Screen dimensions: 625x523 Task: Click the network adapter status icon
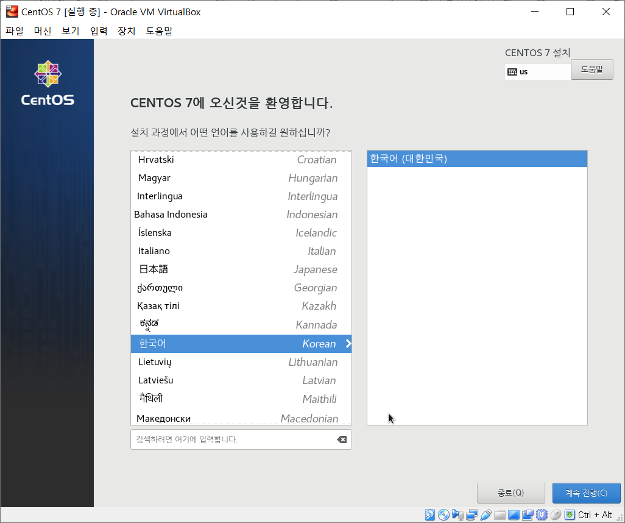471,514
